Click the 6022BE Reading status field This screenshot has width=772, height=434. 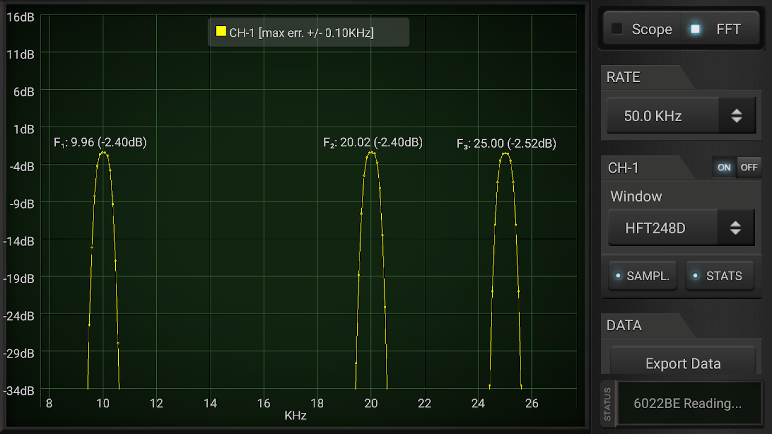point(690,404)
